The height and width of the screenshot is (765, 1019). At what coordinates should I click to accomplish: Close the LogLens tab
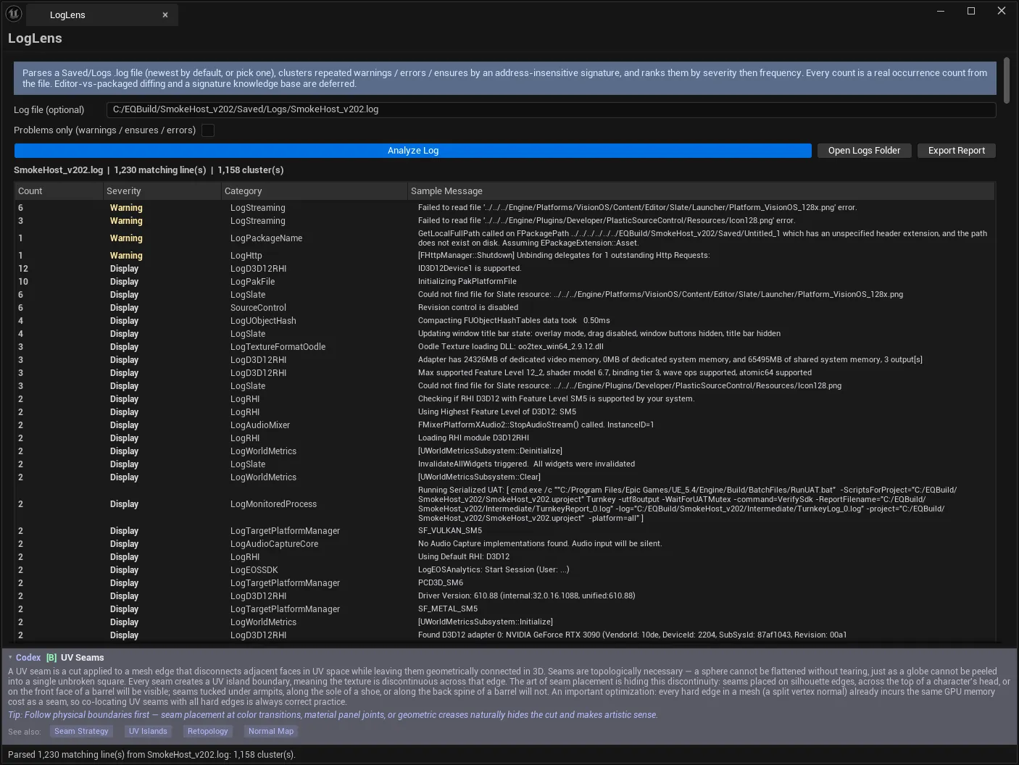165,15
